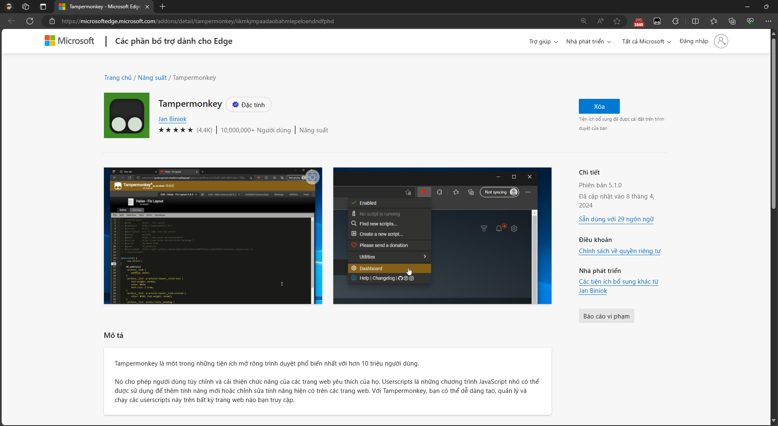Click image search icon on first screenshot
Viewport: 778px width, 426px height.
[312, 177]
